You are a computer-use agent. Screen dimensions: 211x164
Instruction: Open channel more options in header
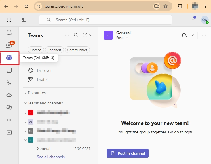(204, 35)
